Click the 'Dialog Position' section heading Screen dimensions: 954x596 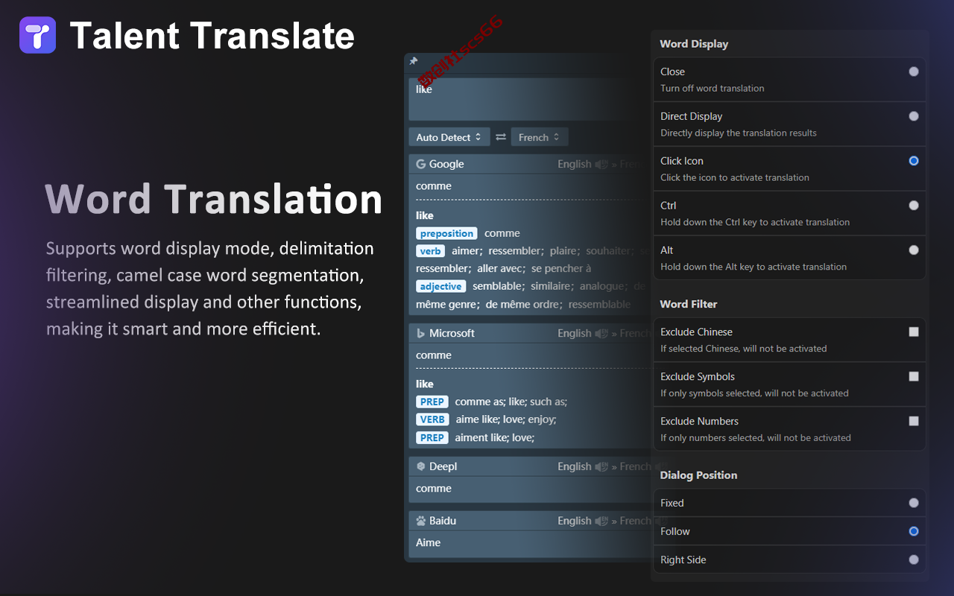pos(698,475)
